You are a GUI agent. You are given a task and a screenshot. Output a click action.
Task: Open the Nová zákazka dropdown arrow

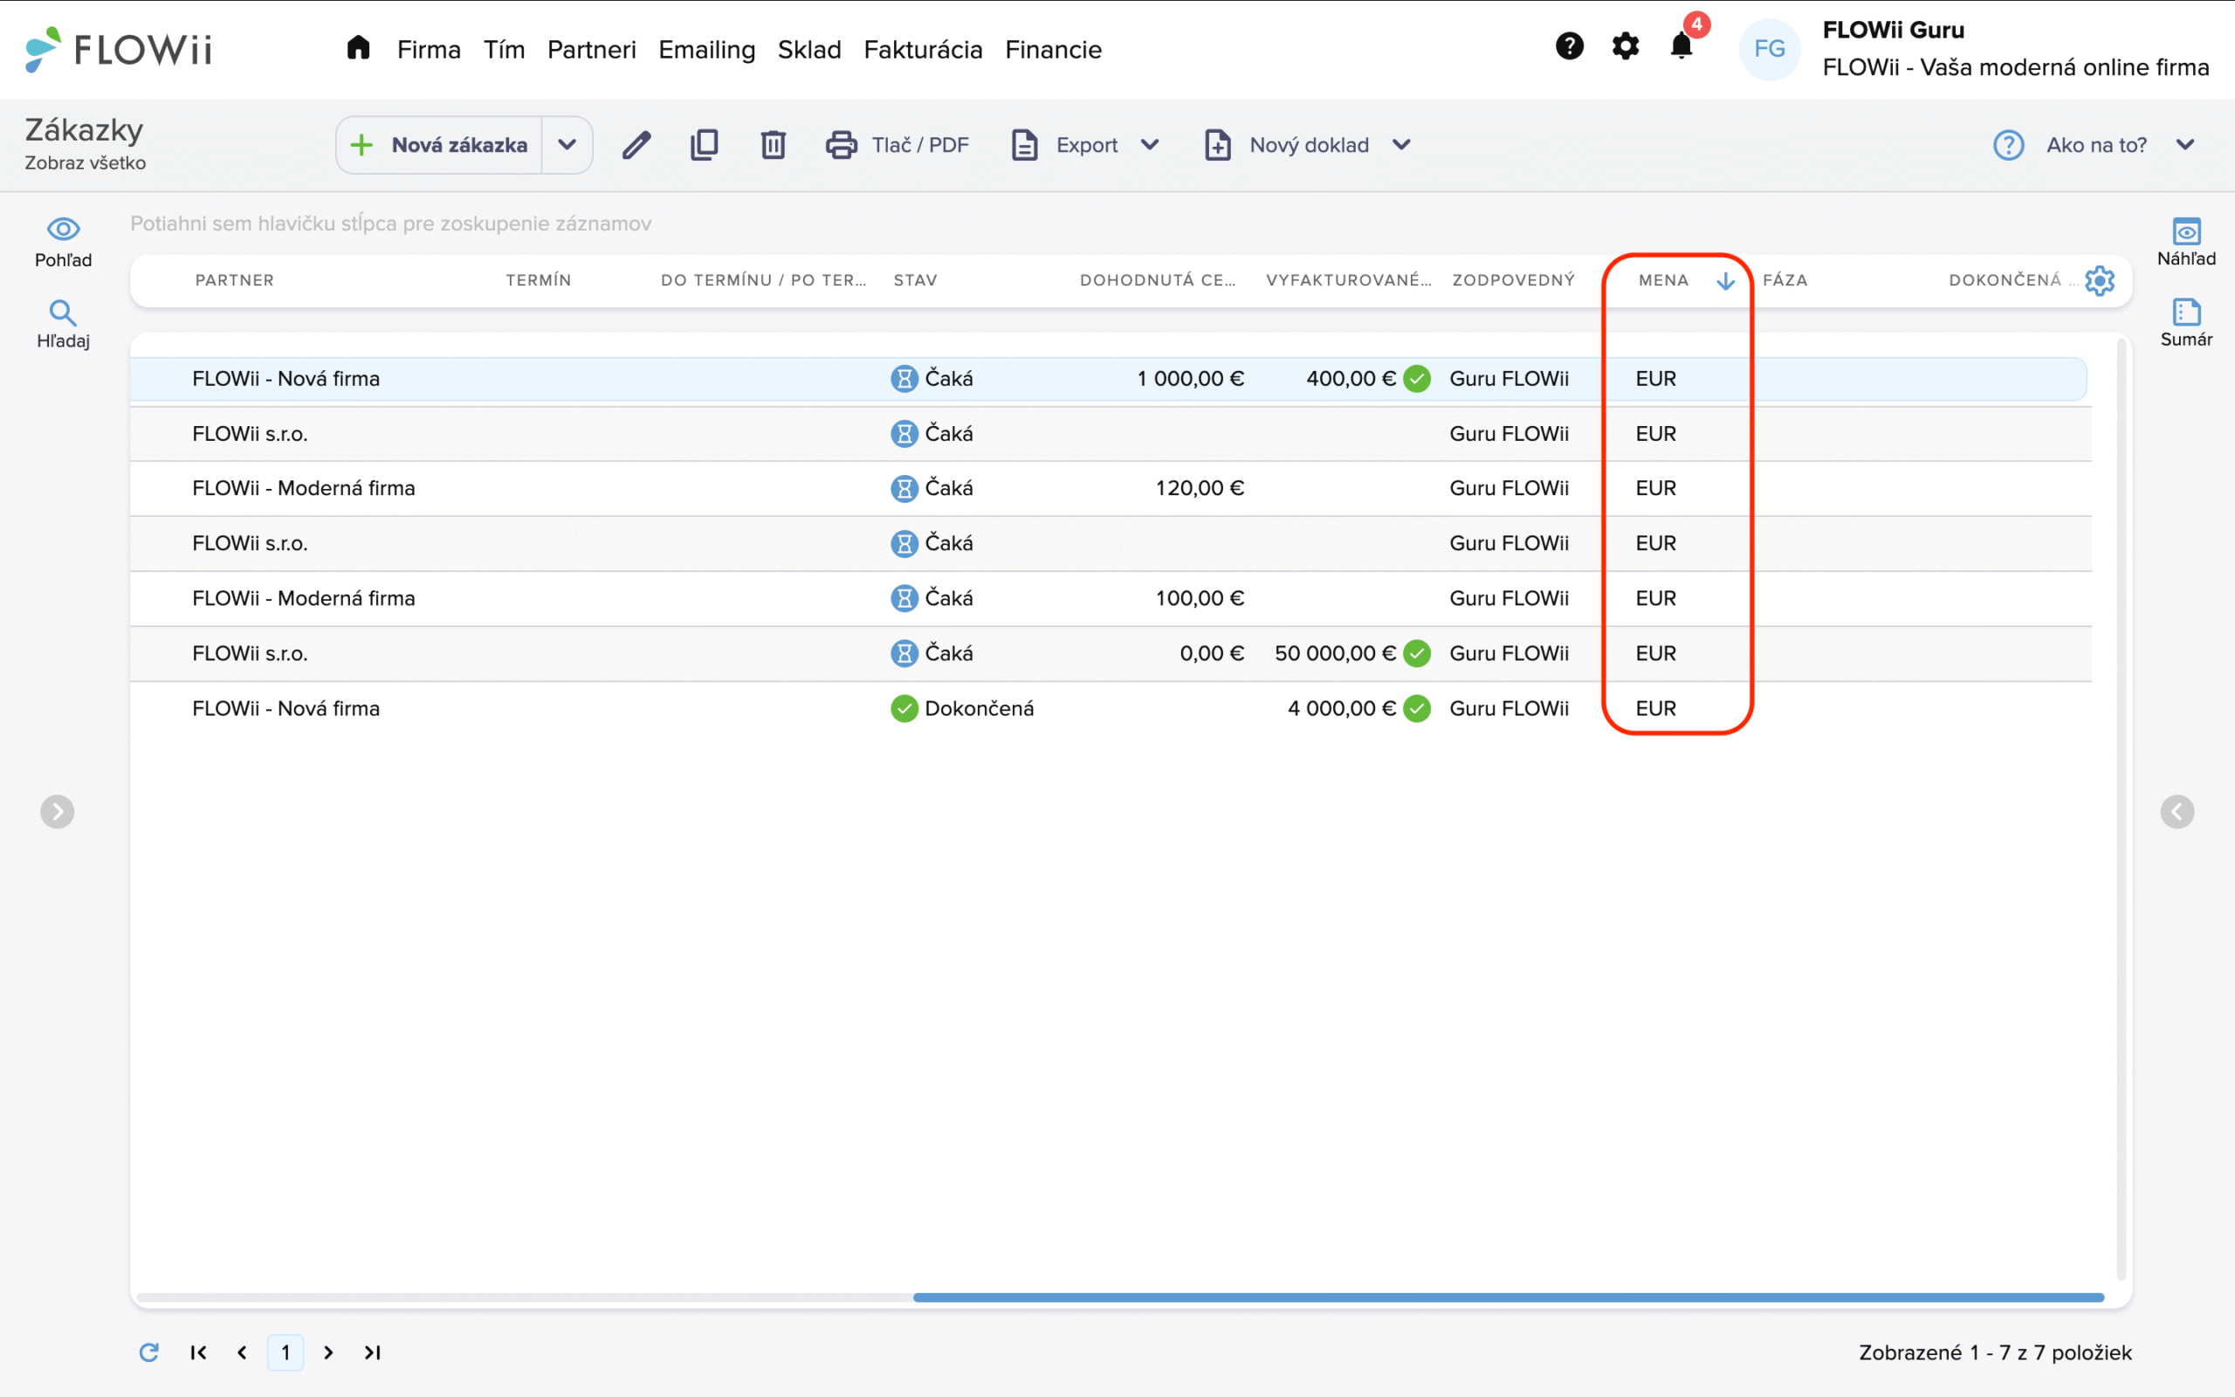[567, 145]
